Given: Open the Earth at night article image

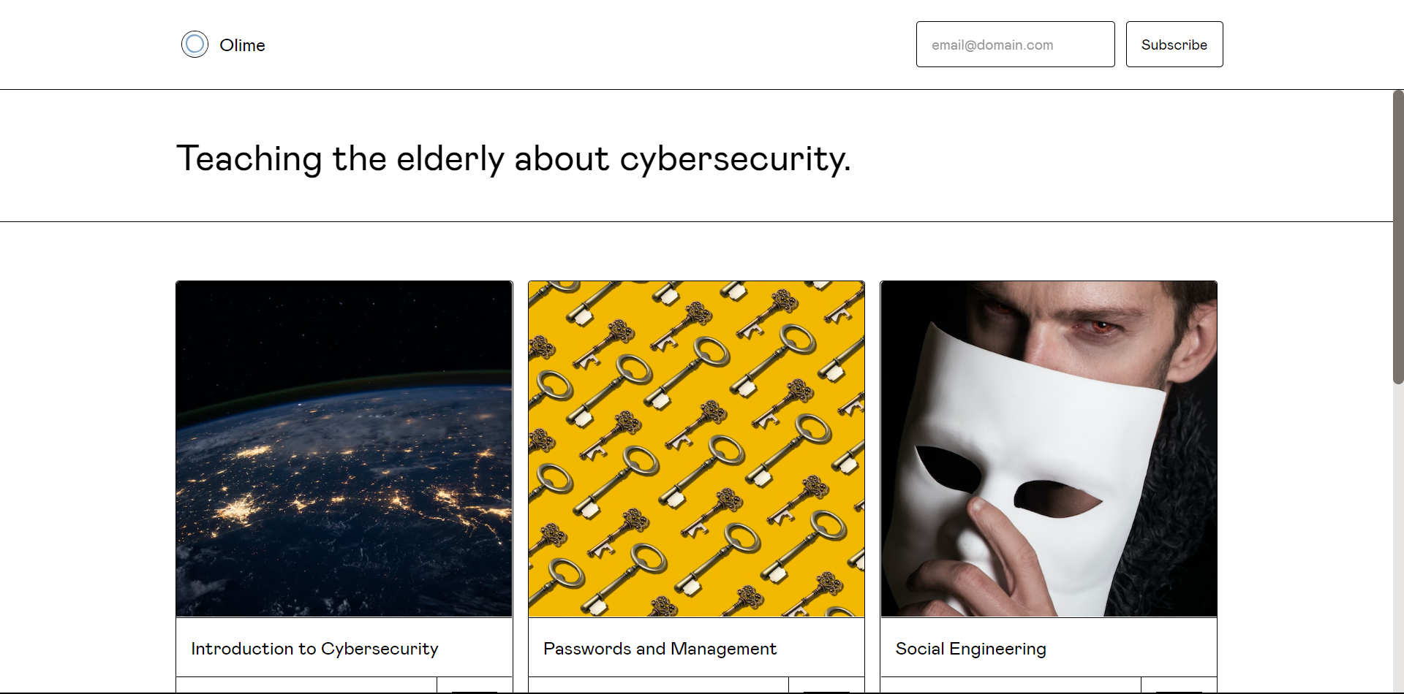Looking at the screenshot, I should click(344, 449).
